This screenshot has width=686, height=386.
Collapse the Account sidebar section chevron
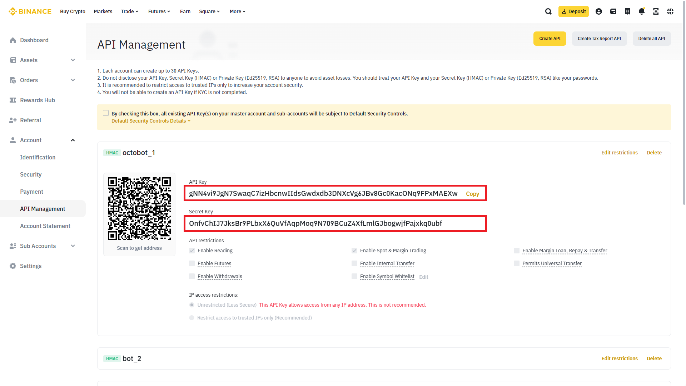73,140
